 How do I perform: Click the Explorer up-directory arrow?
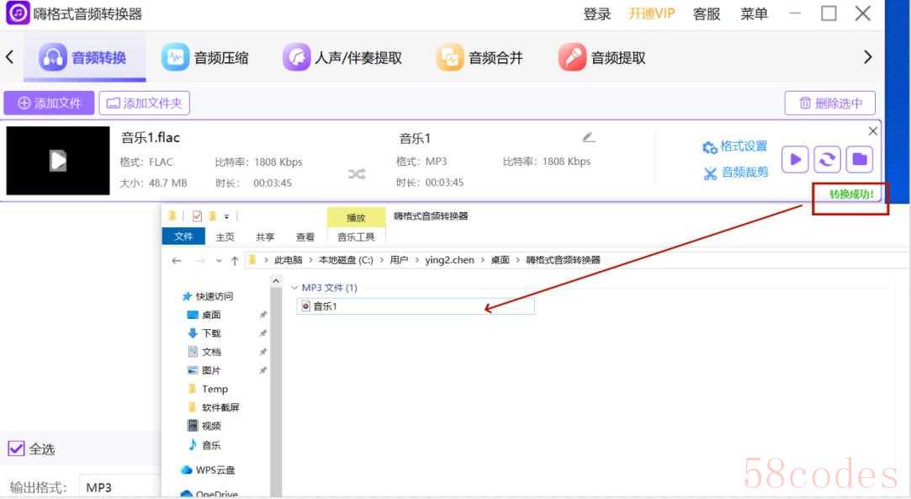click(x=235, y=260)
